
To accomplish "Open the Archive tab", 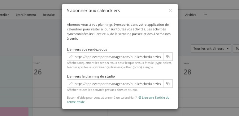I will (191, 15).
